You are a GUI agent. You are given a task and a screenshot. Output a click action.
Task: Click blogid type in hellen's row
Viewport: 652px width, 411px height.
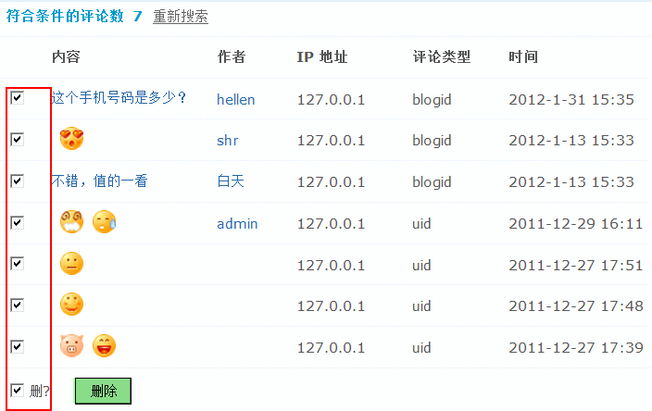click(432, 100)
